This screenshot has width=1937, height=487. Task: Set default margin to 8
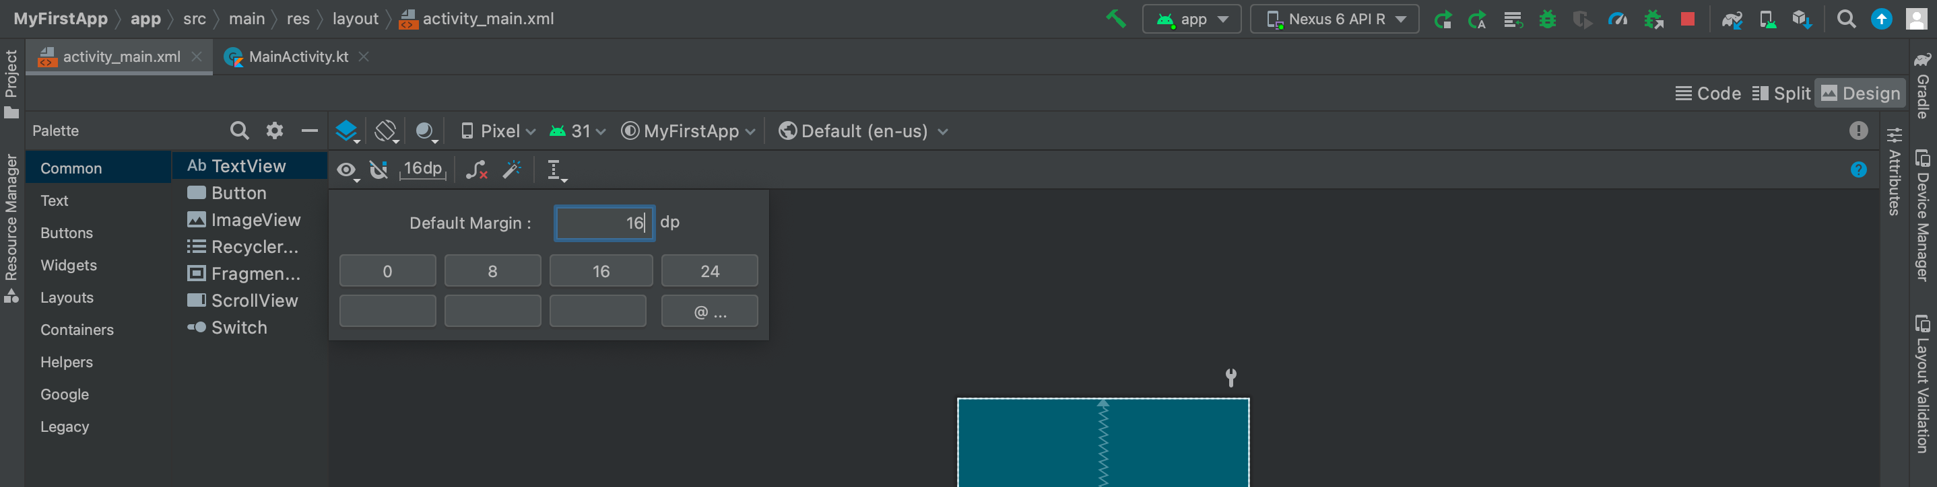pos(492,271)
